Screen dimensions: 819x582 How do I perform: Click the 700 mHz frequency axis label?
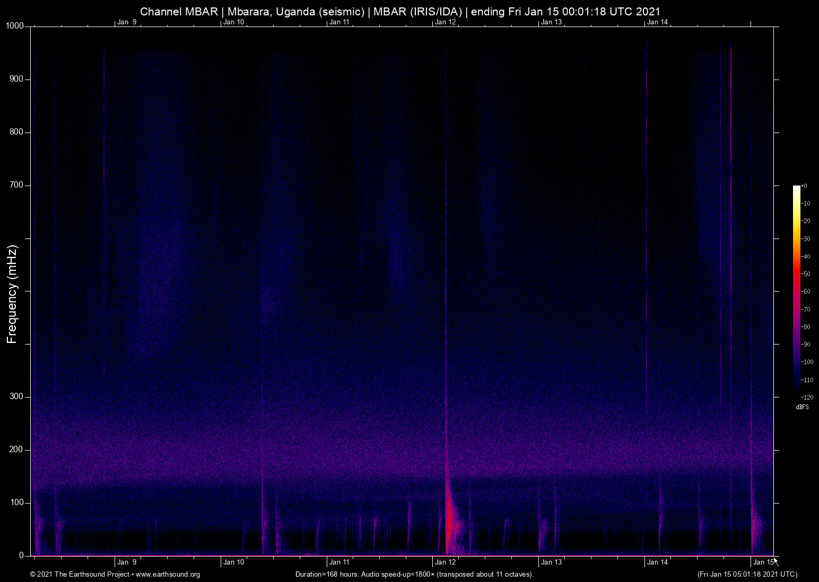(16, 186)
